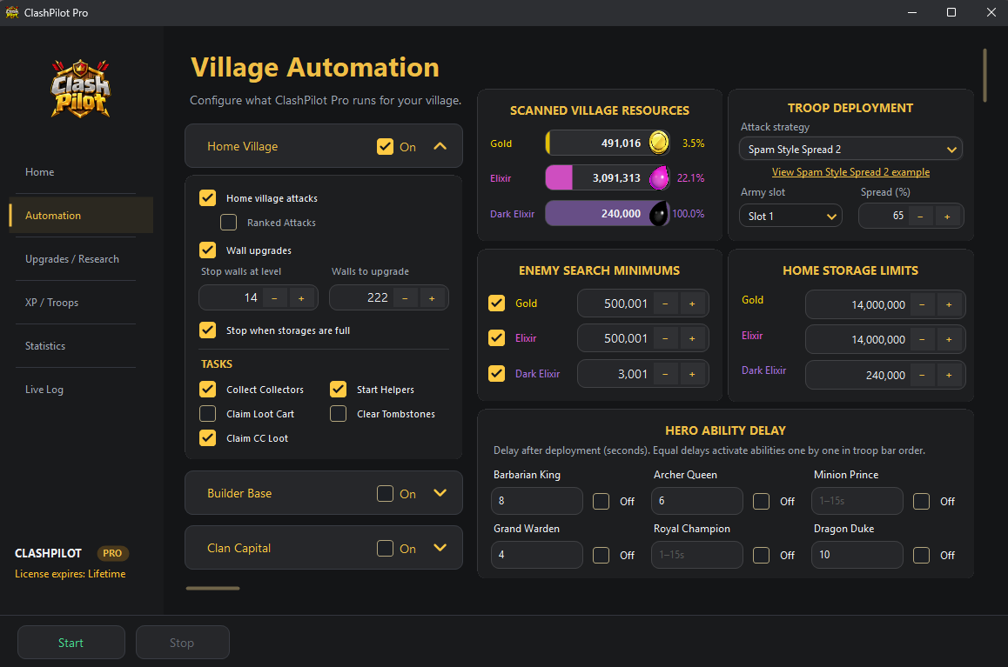
Task: Click the Minion Prince delay input field
Action: (x=857, y=501)
